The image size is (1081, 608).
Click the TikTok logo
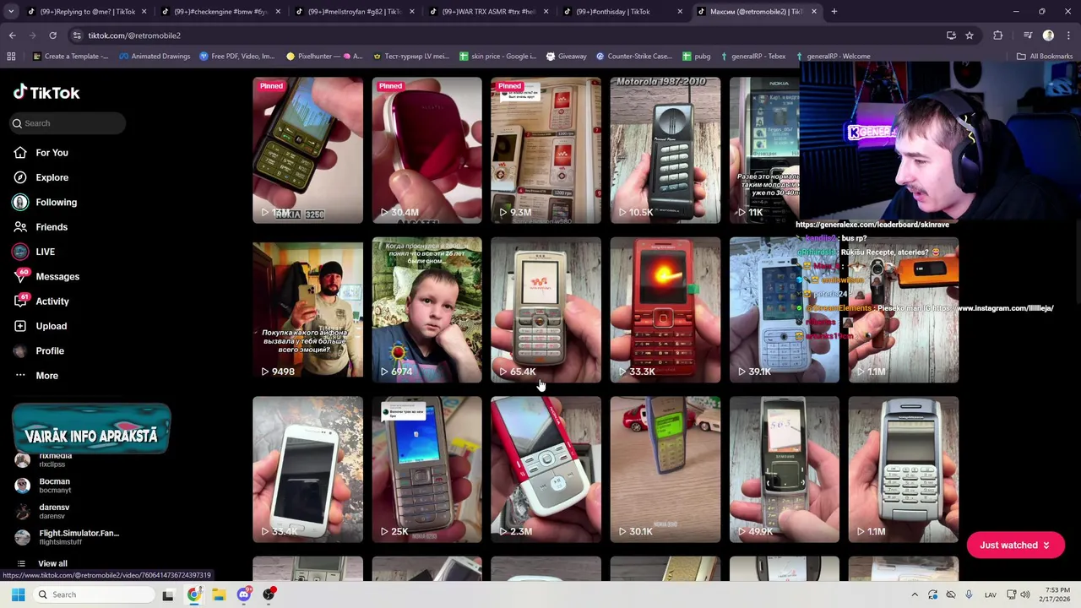coord(46,92)
